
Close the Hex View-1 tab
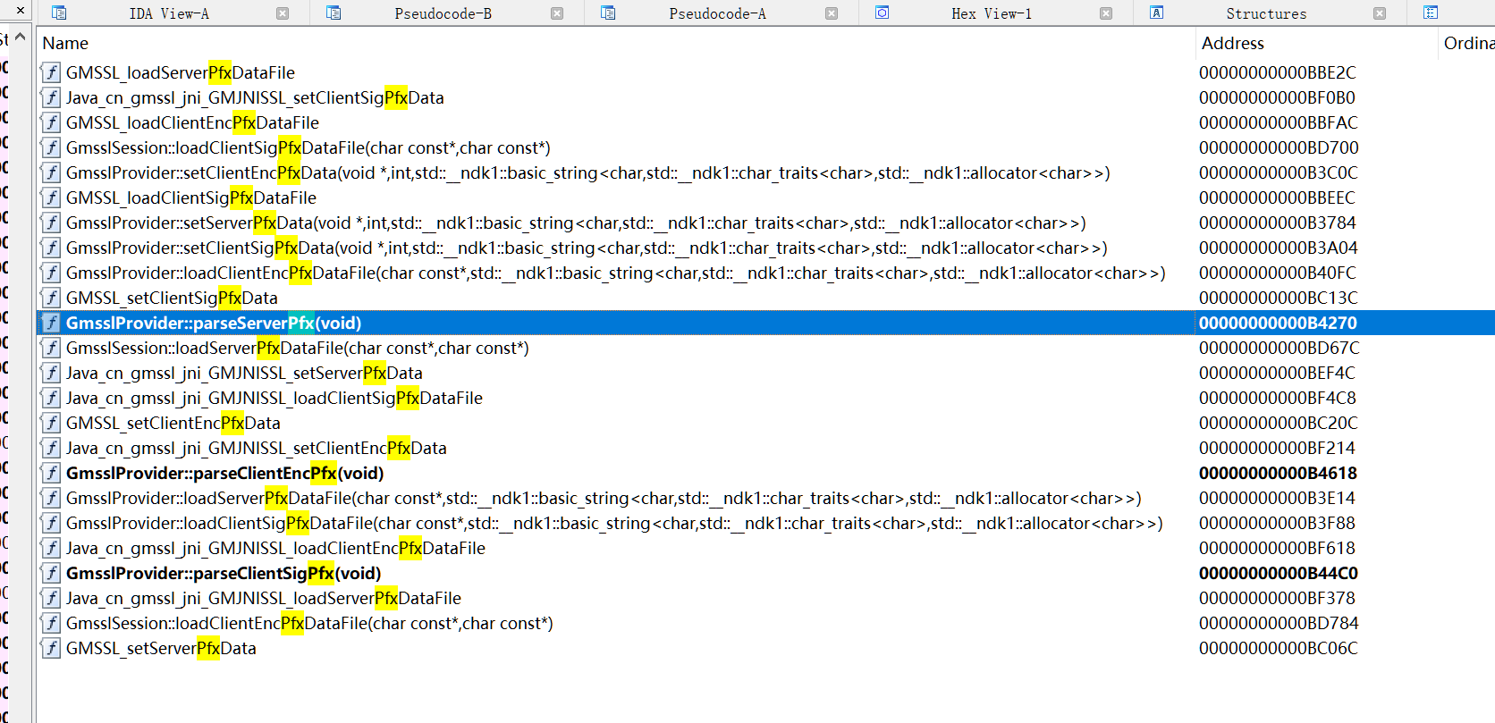point(1106,13)
